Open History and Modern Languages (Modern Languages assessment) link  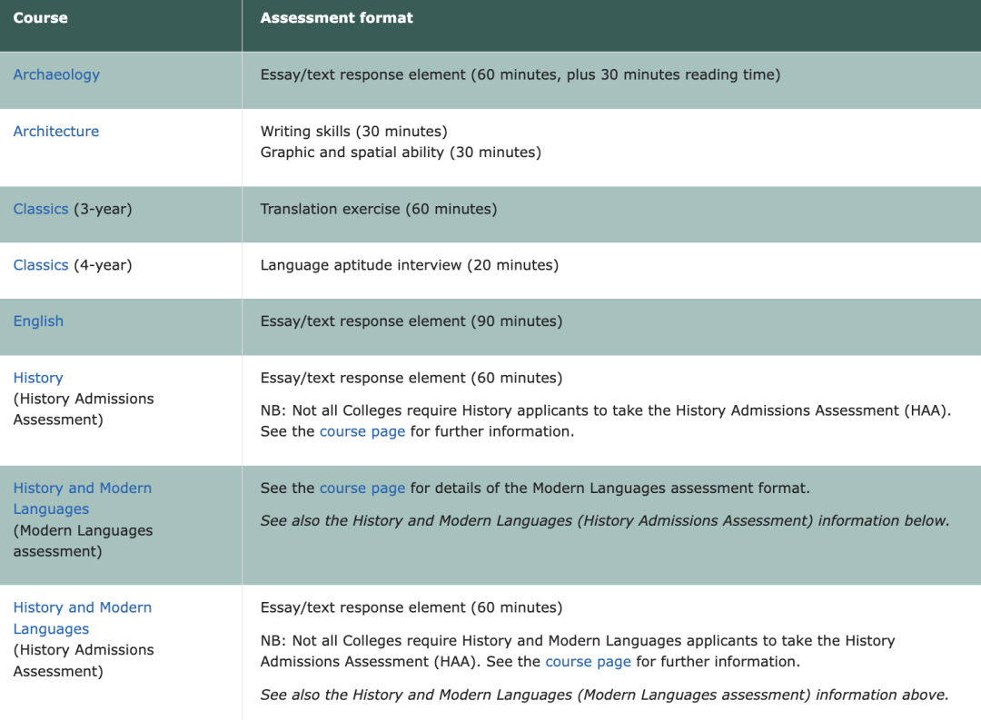pos(82,498)
